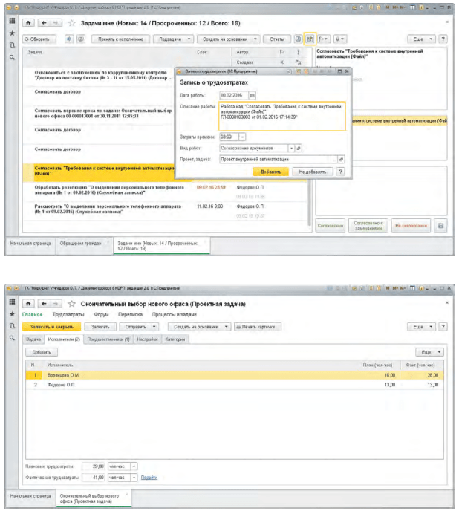
Task: Click the speaker icon after 'Обновить'
Action: (x=69, y=39)
